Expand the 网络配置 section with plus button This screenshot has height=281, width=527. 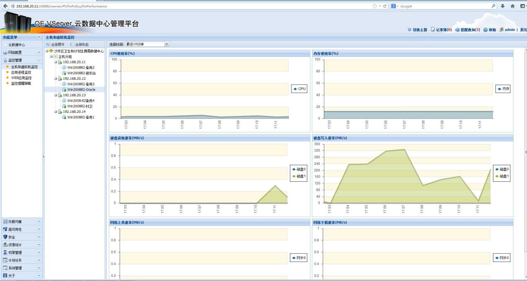(39, 52)
